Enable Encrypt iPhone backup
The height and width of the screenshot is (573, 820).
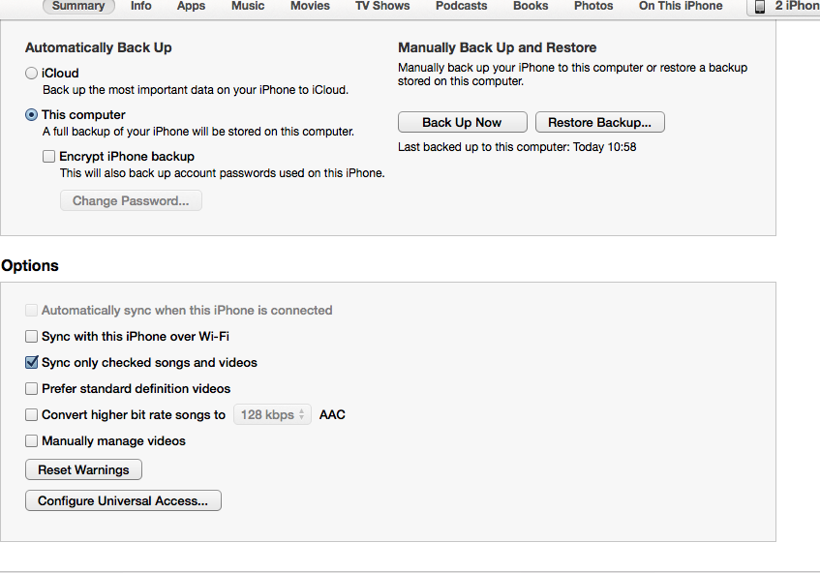48,156
